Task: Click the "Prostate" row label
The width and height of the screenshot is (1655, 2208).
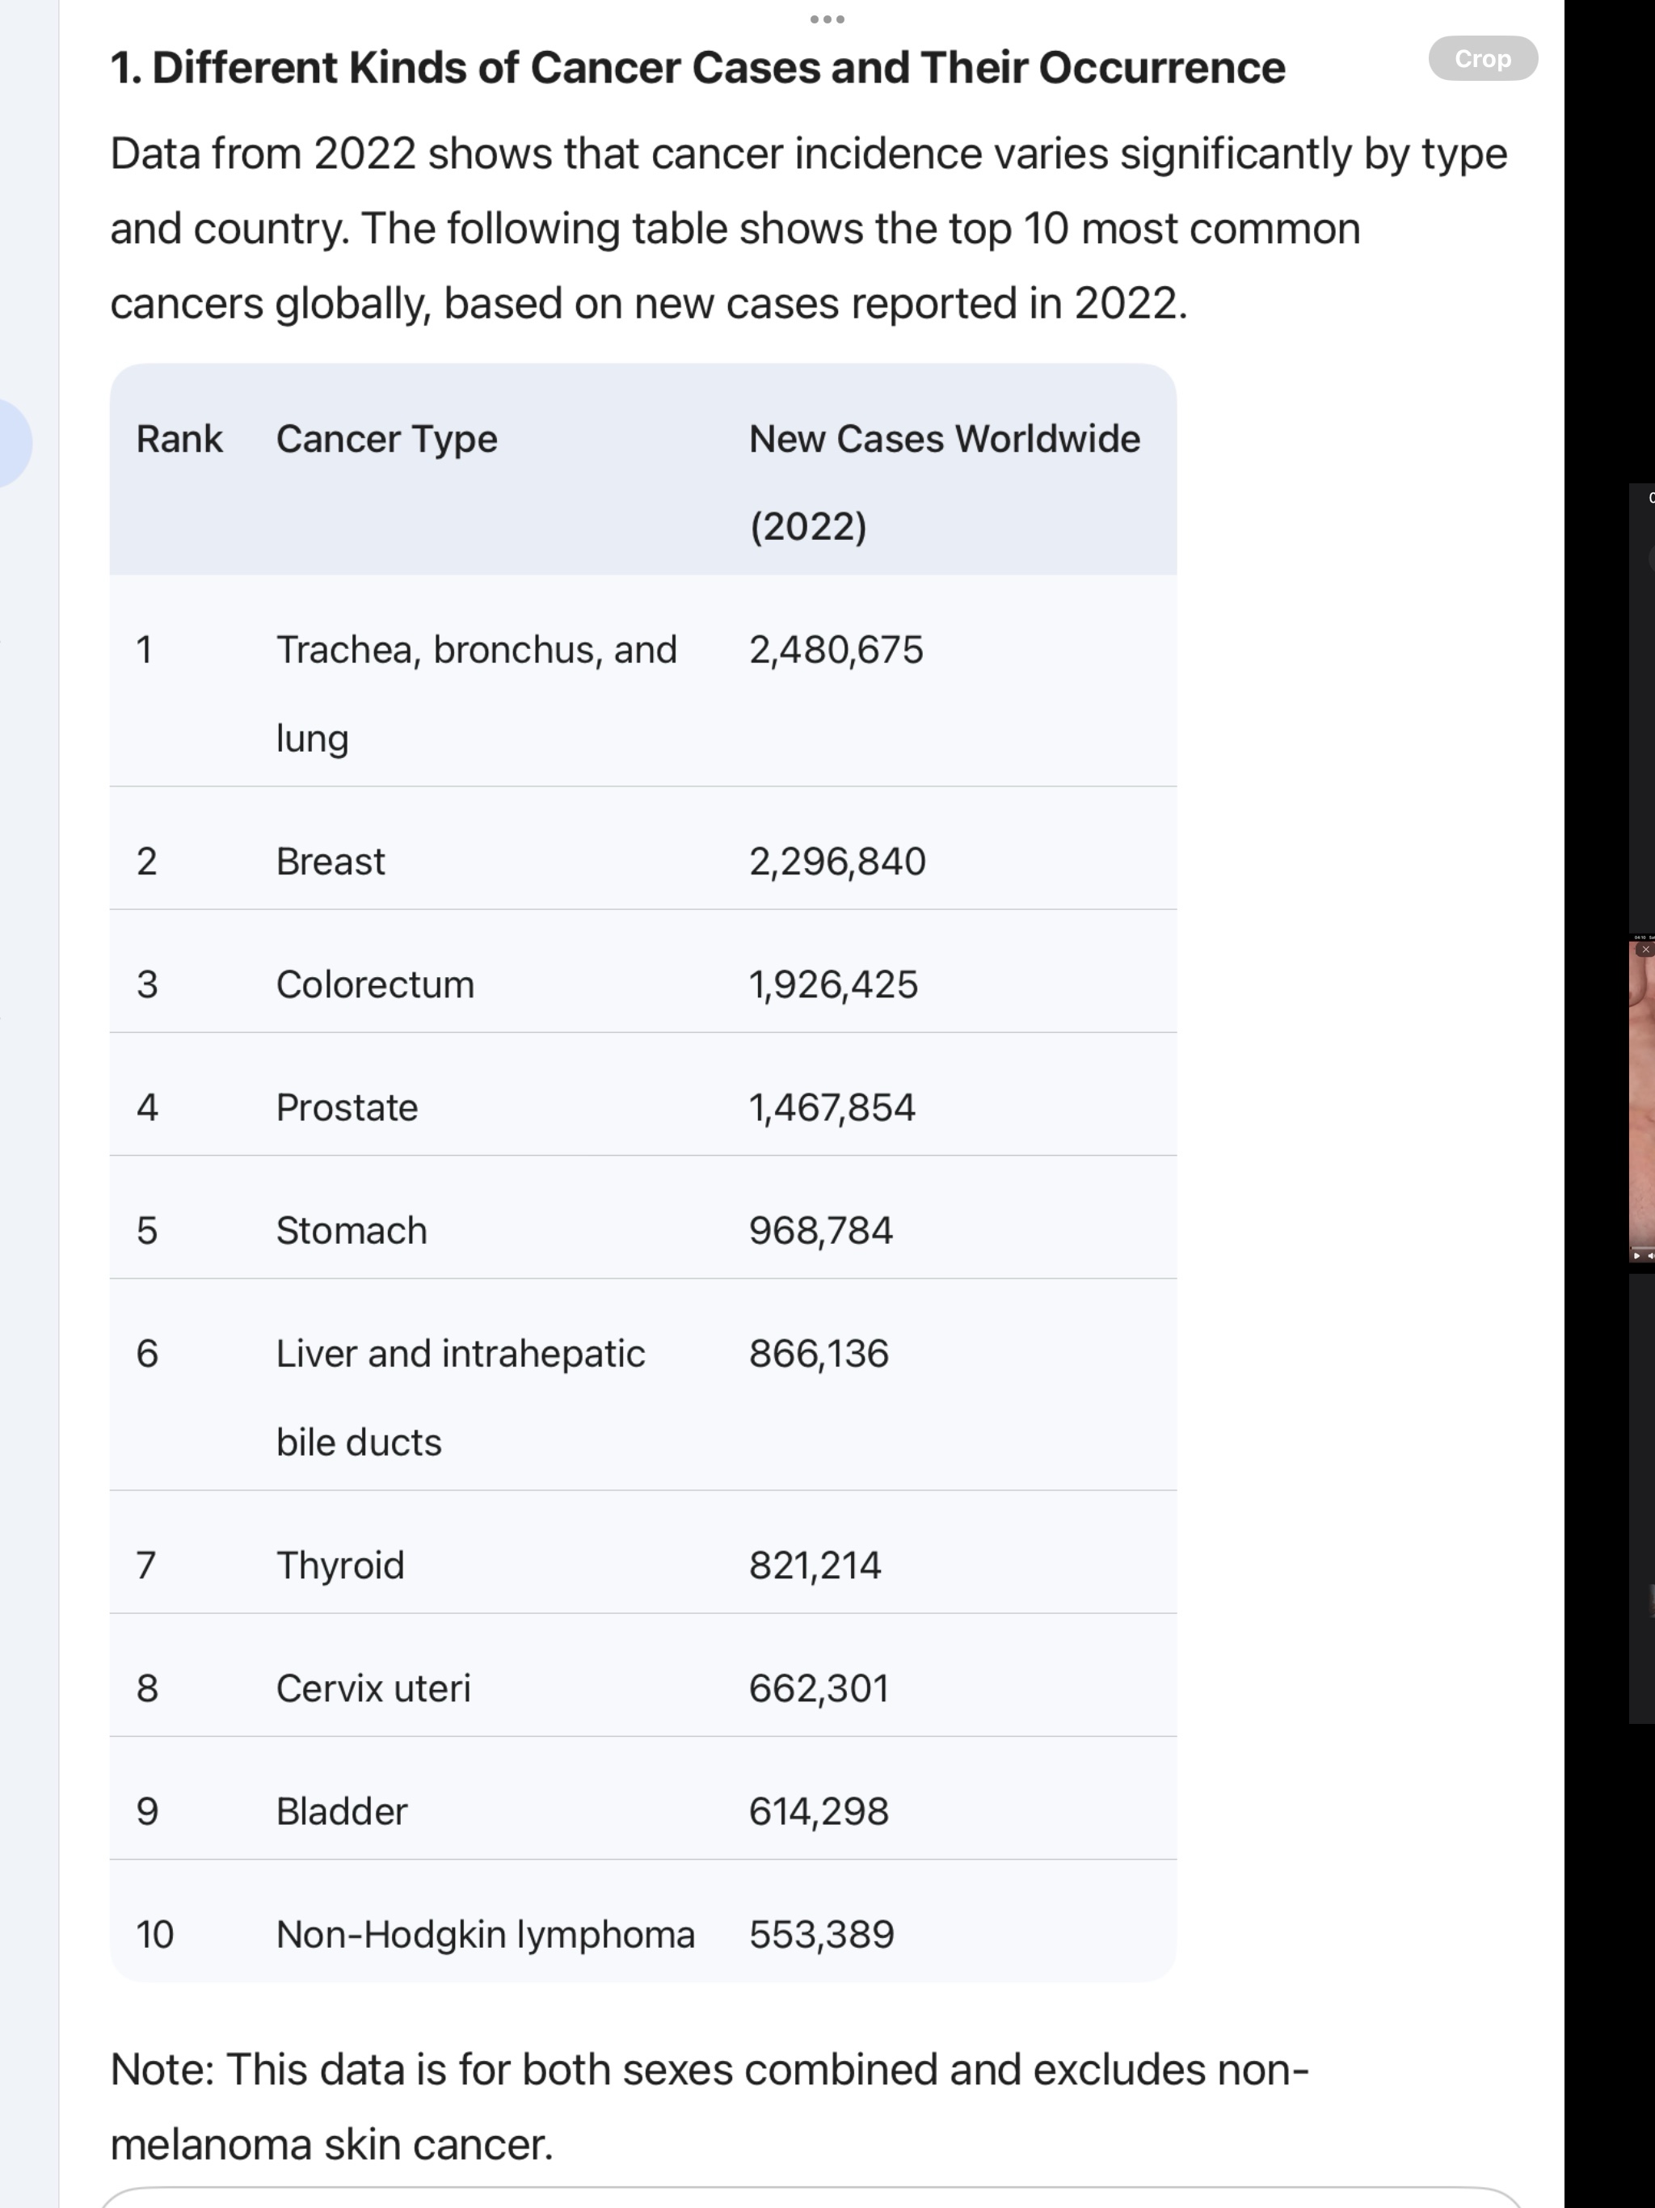Action: pyautogui.click(x=347, y=1107)
